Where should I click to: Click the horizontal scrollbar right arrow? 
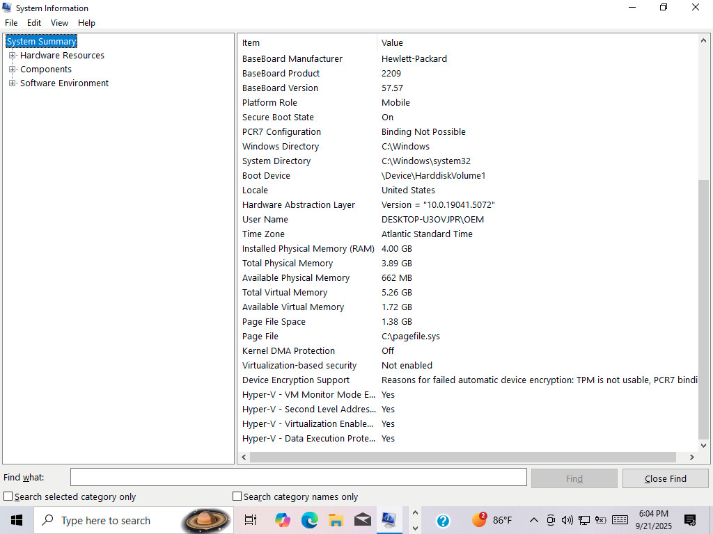tap(692, 458)
